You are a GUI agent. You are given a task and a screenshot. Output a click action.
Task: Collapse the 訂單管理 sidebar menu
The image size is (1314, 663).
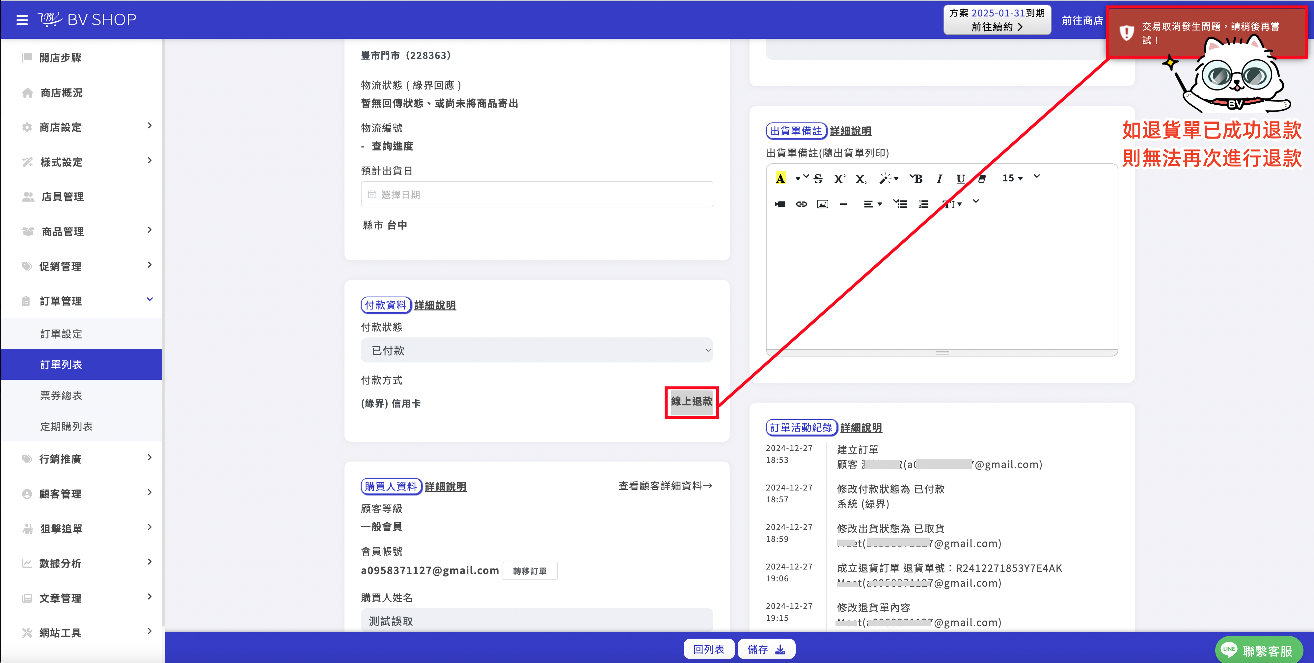point(82,301)
